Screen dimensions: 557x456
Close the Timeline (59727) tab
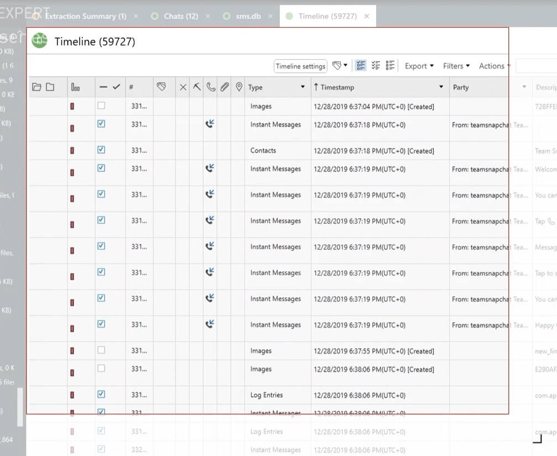click(x=367, y=17)
